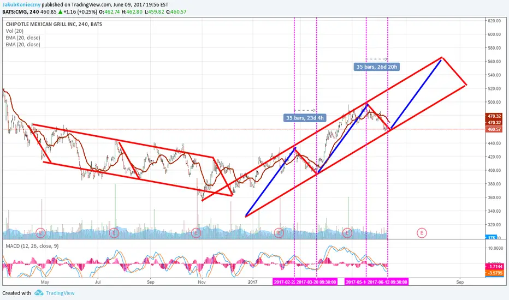
Task: Click the '2017' time axis label
Action: 252,282
